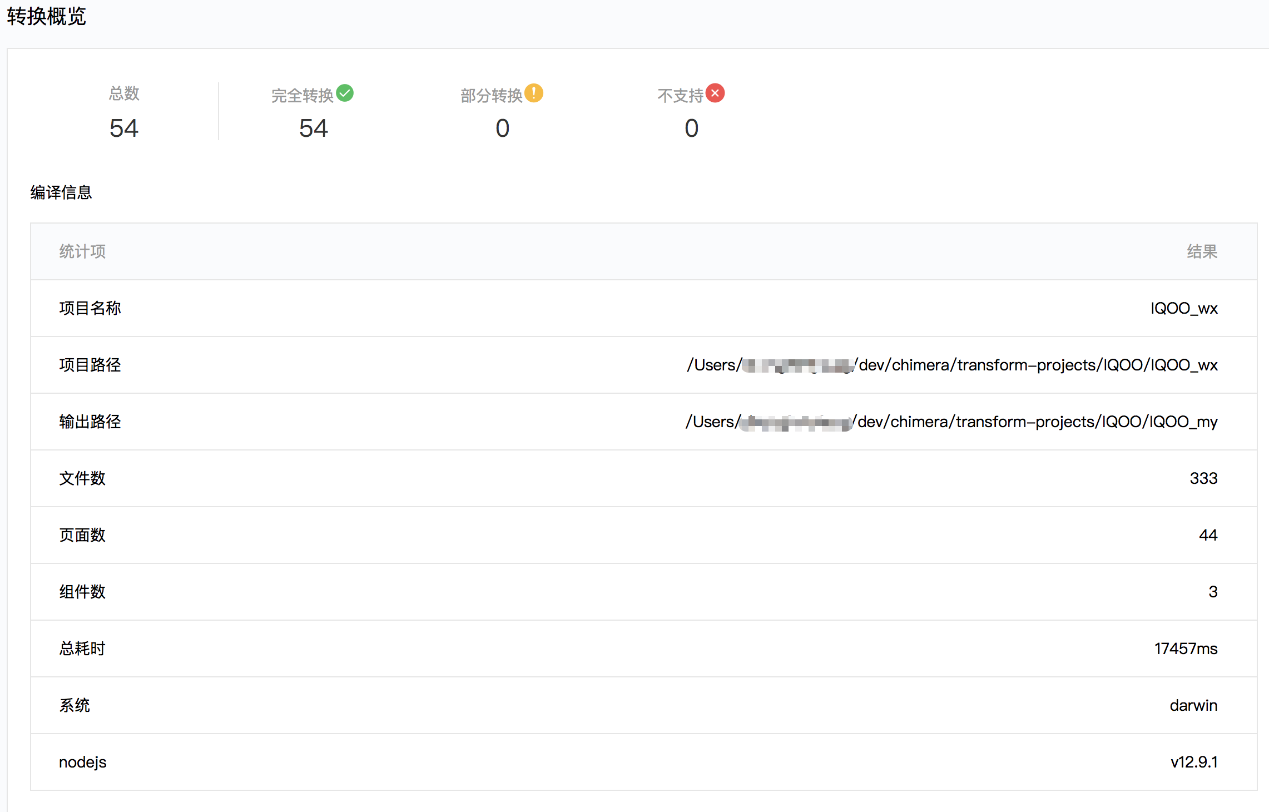Click the 转换概览 page heading
The height and width of the screenshot is (812, 1269).
click(x=46, y=16)
